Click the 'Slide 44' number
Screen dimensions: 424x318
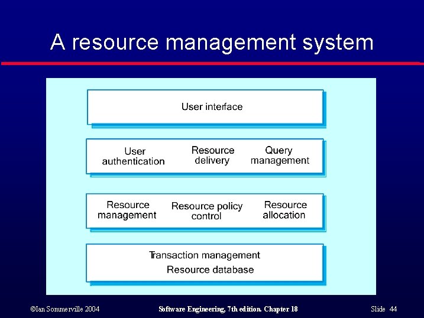click(384, 309)
